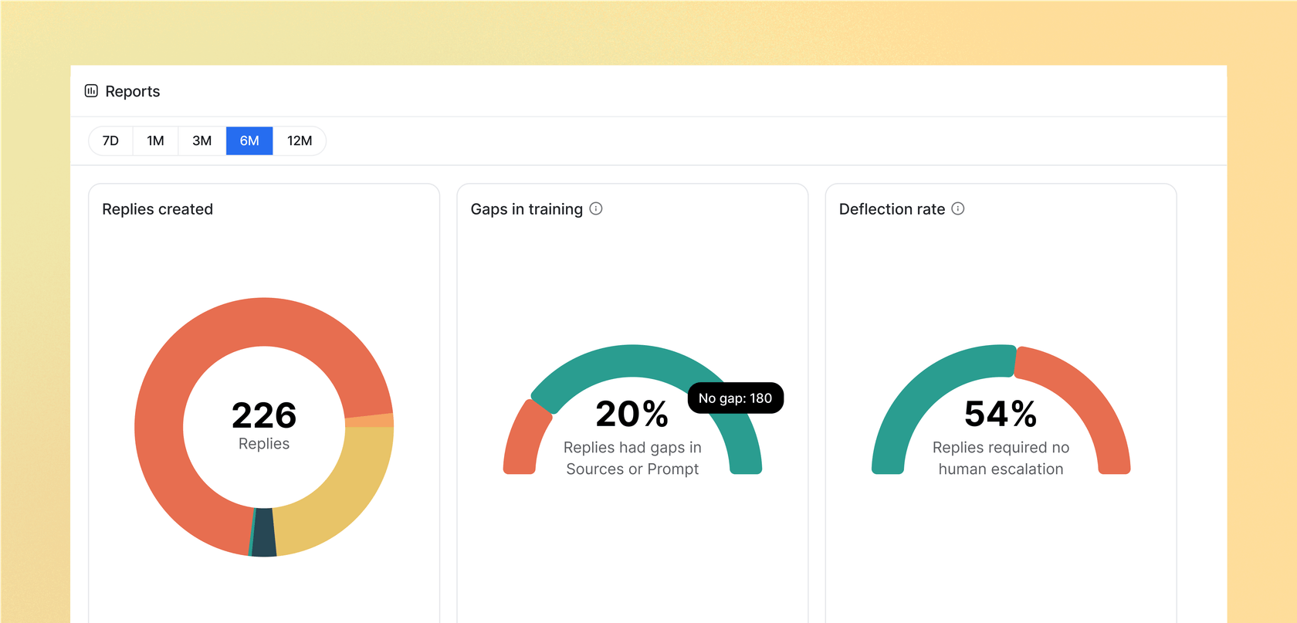Click the red arc in Gaps in training gauge
The width and height of the screenshot is (1297, 623).
pyautogui.click(x=523, y=440)
